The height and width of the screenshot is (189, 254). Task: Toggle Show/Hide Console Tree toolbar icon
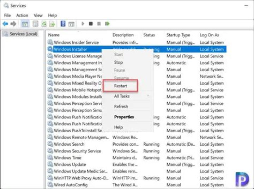(x=25, y=24)
